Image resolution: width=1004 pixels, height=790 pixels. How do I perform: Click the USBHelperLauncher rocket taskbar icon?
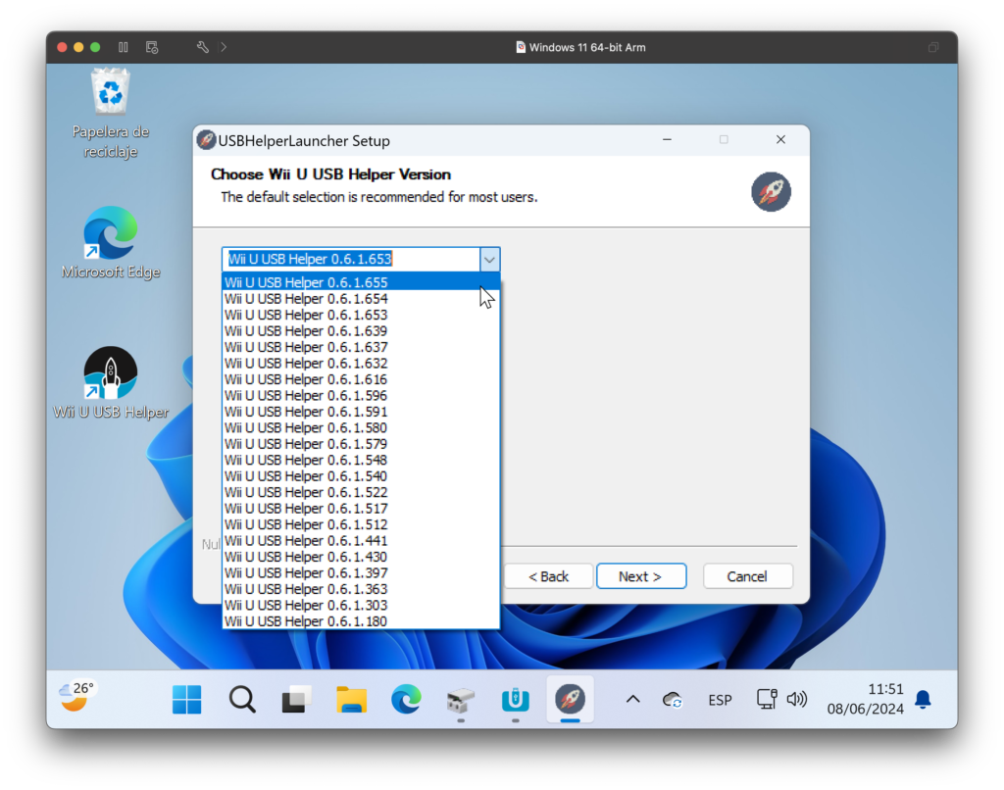[x=570, y=699]
